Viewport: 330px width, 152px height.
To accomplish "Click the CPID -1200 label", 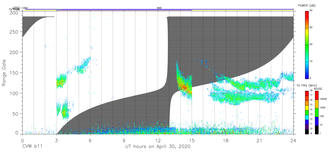I will tap(20, 8).
